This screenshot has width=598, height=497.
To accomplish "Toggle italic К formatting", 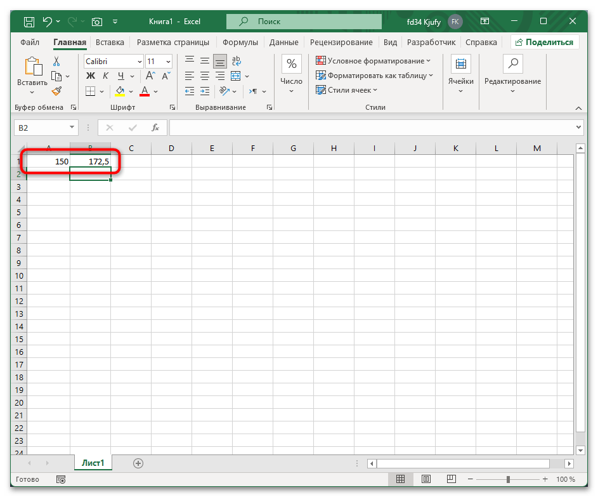I will (x=106, y=76).
